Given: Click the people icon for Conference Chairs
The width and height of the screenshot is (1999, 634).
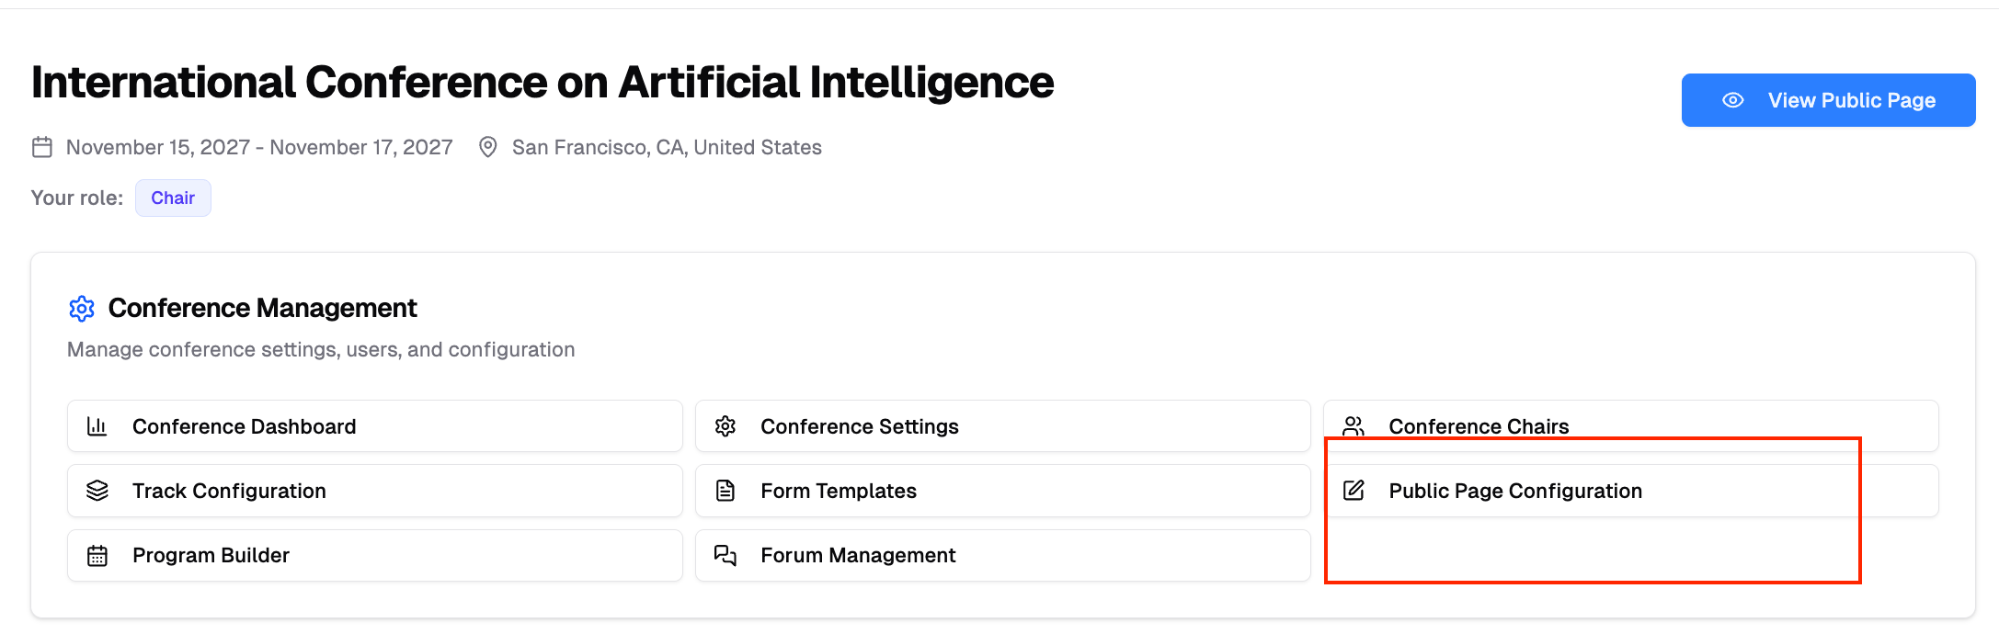Looking at the screenshot, I should click(1354, 426).
